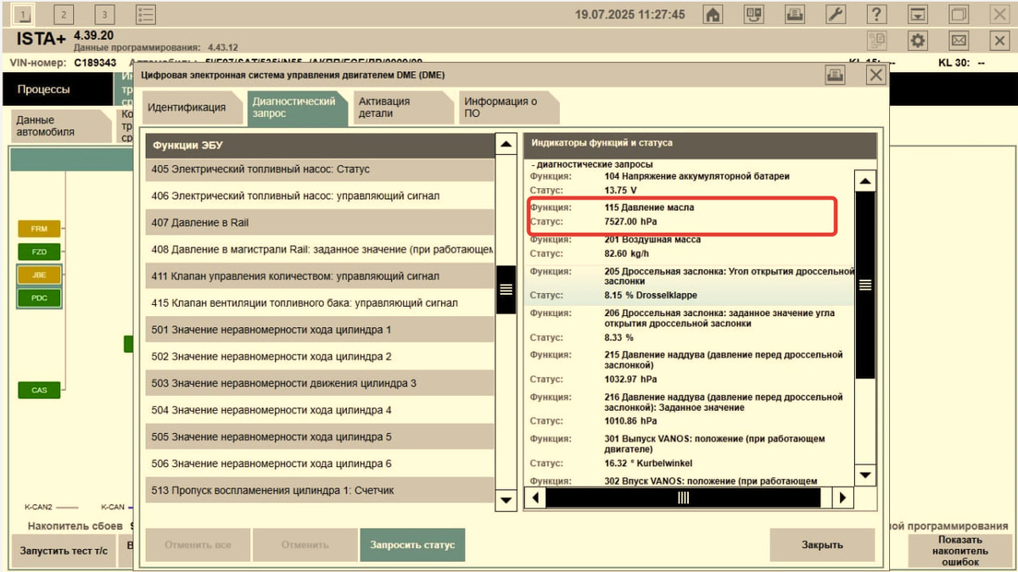Viewport: 1018px width, 572px height.
Task: Open the gear administration settings
Action: (917, 40)
